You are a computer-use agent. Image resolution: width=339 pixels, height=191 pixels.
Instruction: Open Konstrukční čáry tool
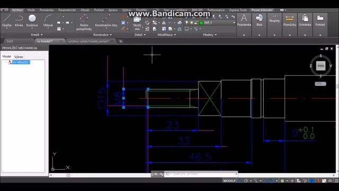point(106,21)
